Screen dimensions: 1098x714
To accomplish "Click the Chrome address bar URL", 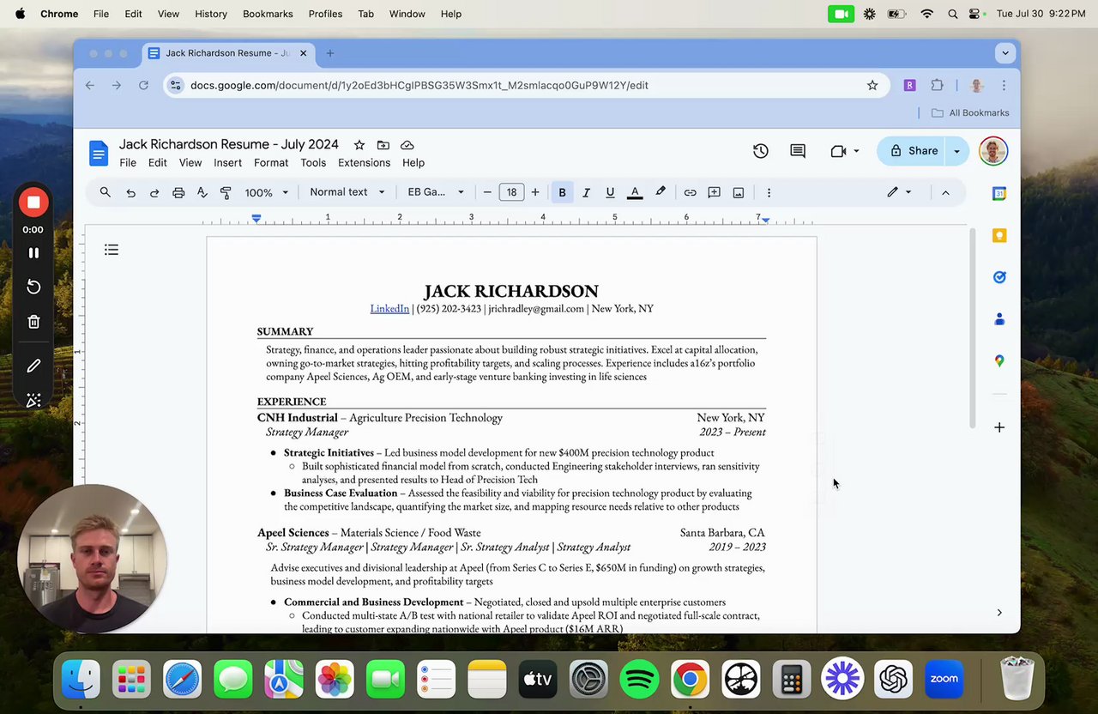I will [419, 85].
